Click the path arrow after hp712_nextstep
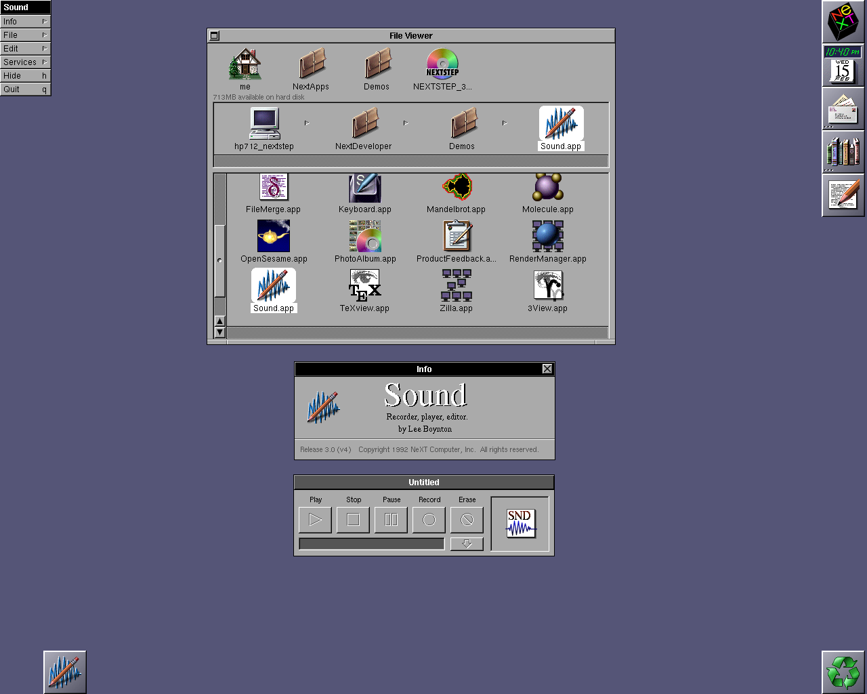The width and height of the screenshot is (867, 694). 307,123
